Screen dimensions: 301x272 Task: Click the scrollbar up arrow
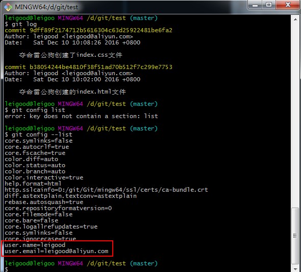pos(295,19)
